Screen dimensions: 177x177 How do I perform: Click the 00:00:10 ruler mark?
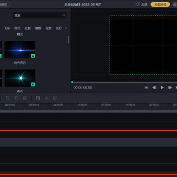[x=10, y=105]
